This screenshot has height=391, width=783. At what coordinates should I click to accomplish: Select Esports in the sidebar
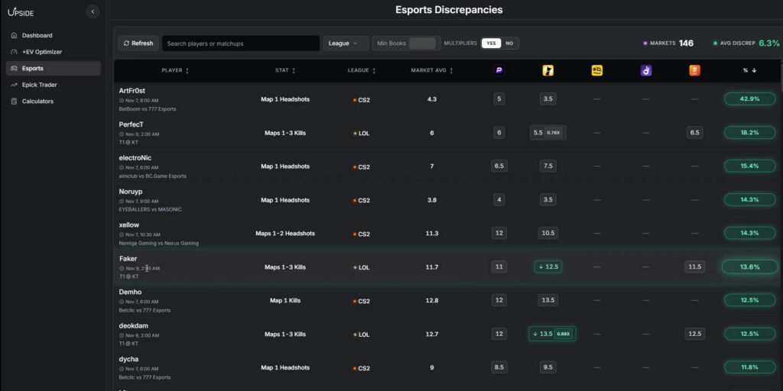point(53,68)
